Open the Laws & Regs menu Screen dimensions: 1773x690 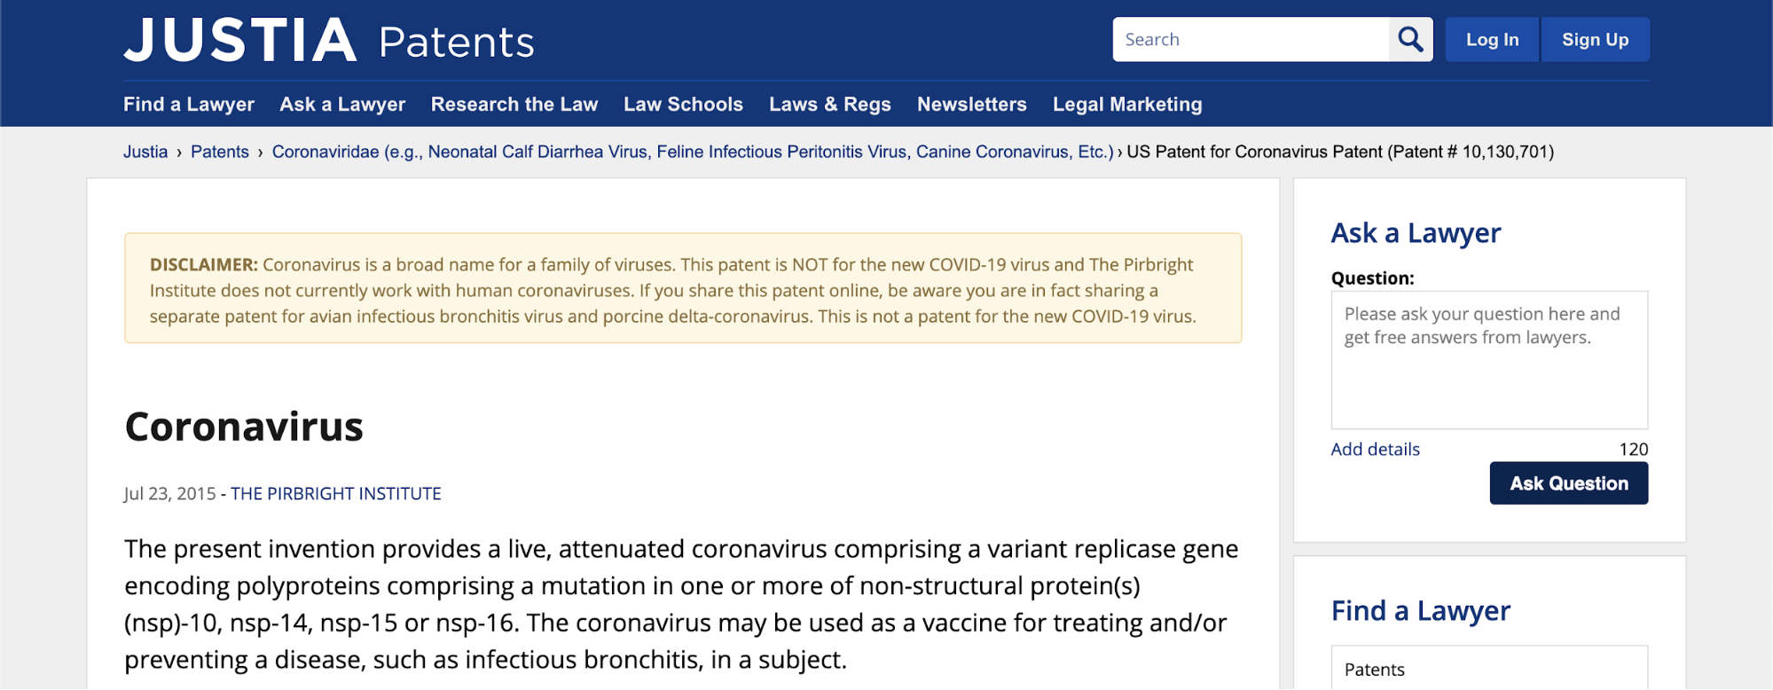click(x=830, y=105)
